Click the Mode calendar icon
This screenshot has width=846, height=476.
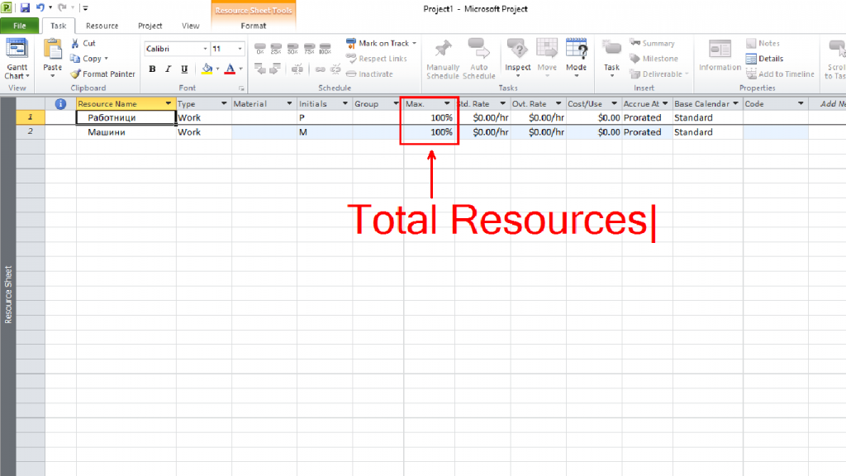576,49
